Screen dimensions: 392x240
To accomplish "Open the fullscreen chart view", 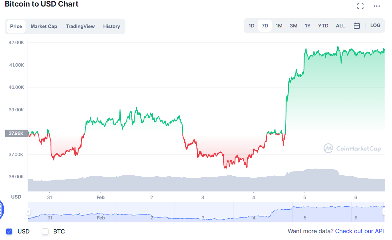I will pyautogui.click(x=360, y=6).
